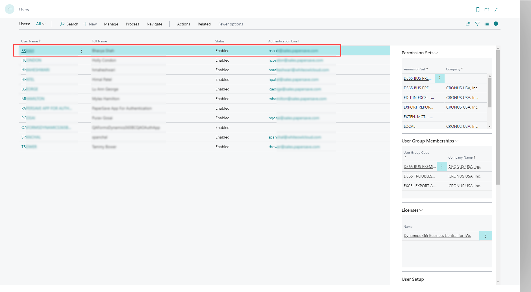Open the Manage menu
531x292 pixels.
[111, 24]
